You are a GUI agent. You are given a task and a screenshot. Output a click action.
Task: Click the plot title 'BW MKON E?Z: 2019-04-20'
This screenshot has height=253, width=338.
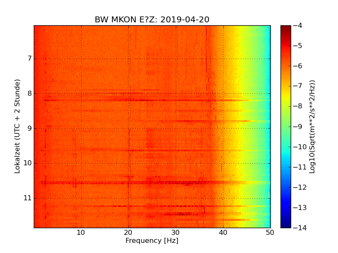pos(152,19)
